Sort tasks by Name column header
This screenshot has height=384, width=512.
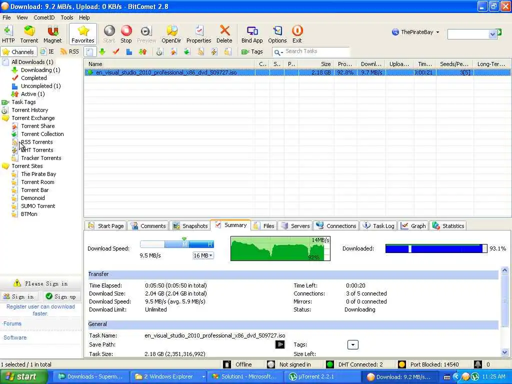coord(170,64)
